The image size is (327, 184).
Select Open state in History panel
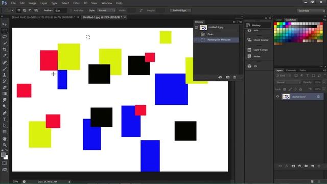tap(216, 34)
